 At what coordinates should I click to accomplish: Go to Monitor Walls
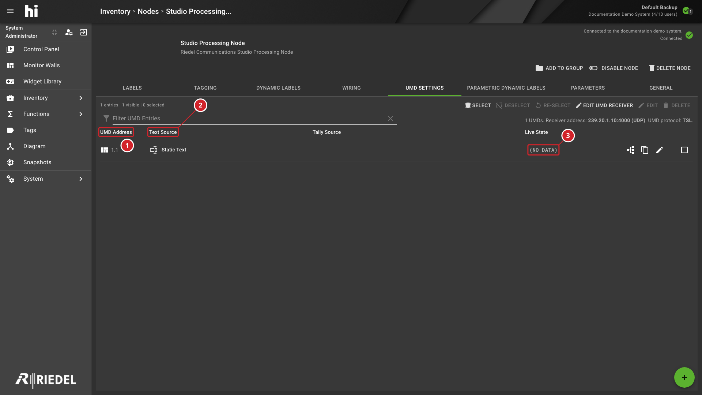(x=45, y=65)
